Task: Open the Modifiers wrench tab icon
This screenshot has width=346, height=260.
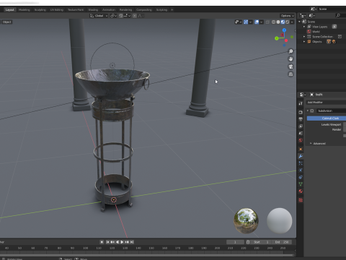Action: (301, 156)
